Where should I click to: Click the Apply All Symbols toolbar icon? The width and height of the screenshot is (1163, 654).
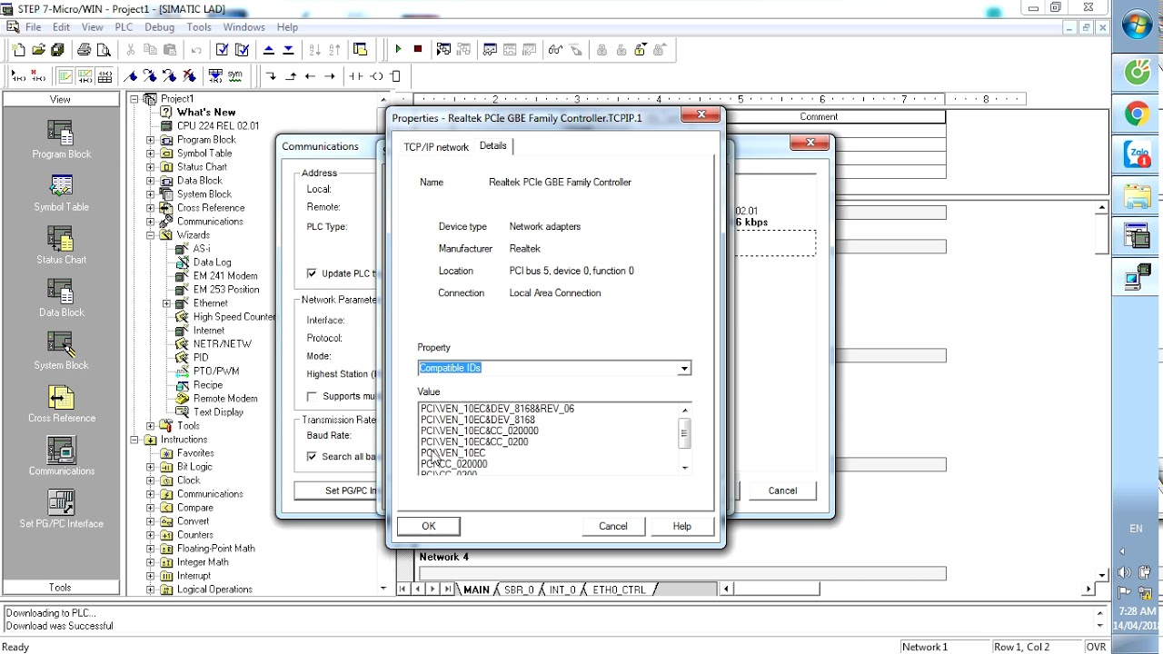(x=215, y=76)
